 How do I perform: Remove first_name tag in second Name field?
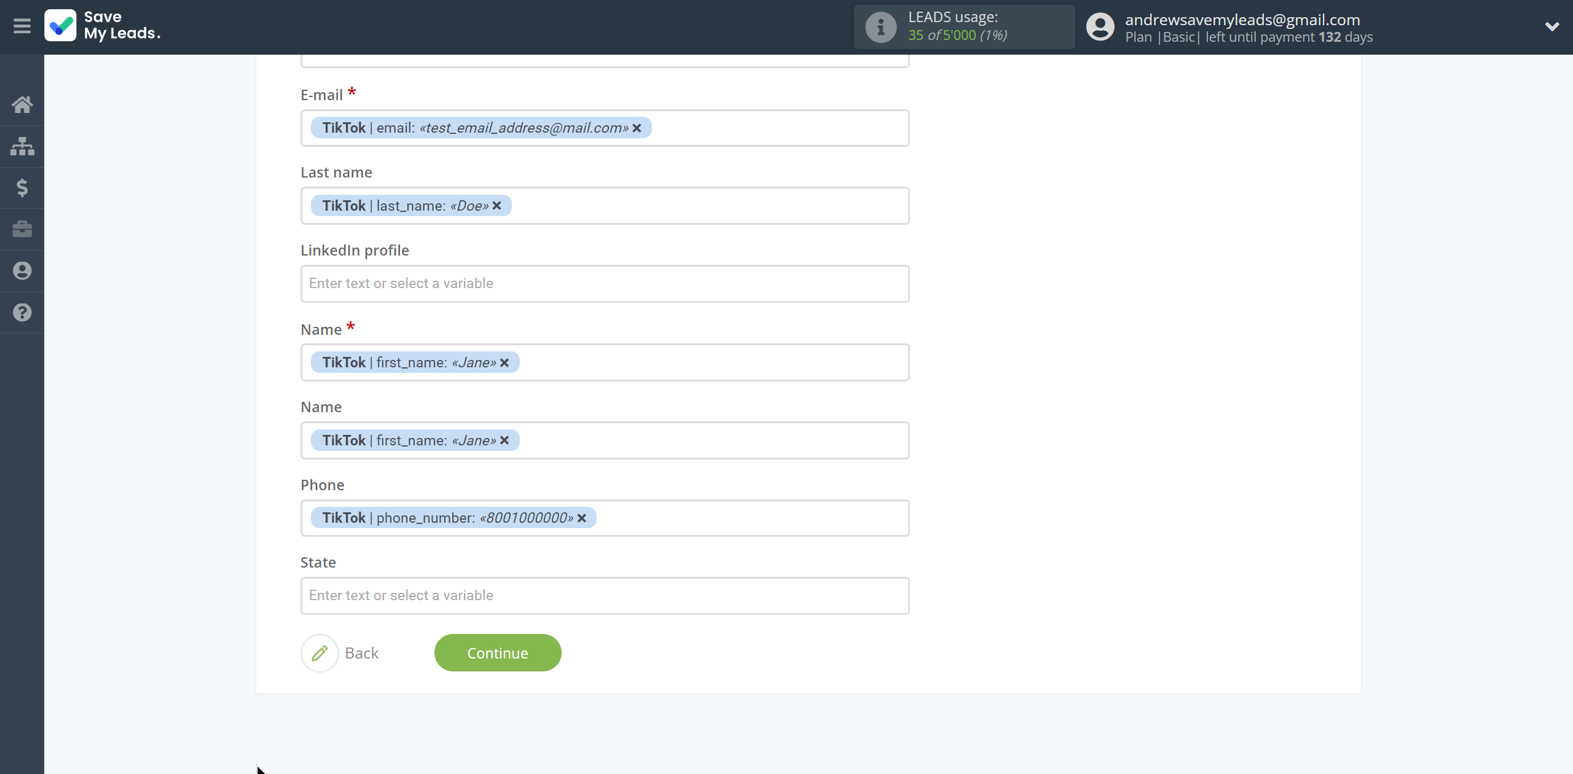(504, 440)
